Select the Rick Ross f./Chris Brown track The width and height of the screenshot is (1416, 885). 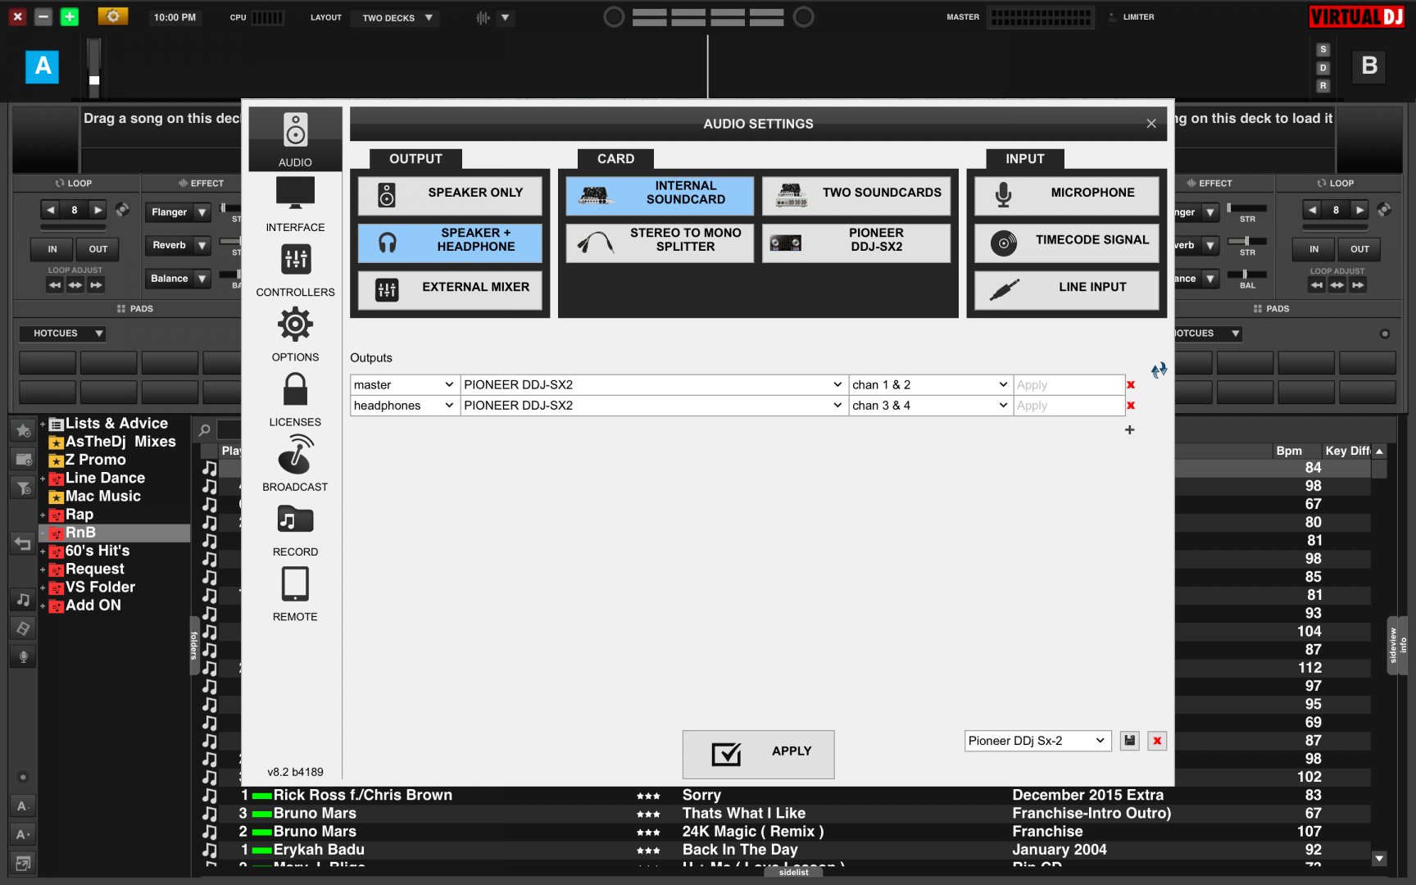pos(362,795)
